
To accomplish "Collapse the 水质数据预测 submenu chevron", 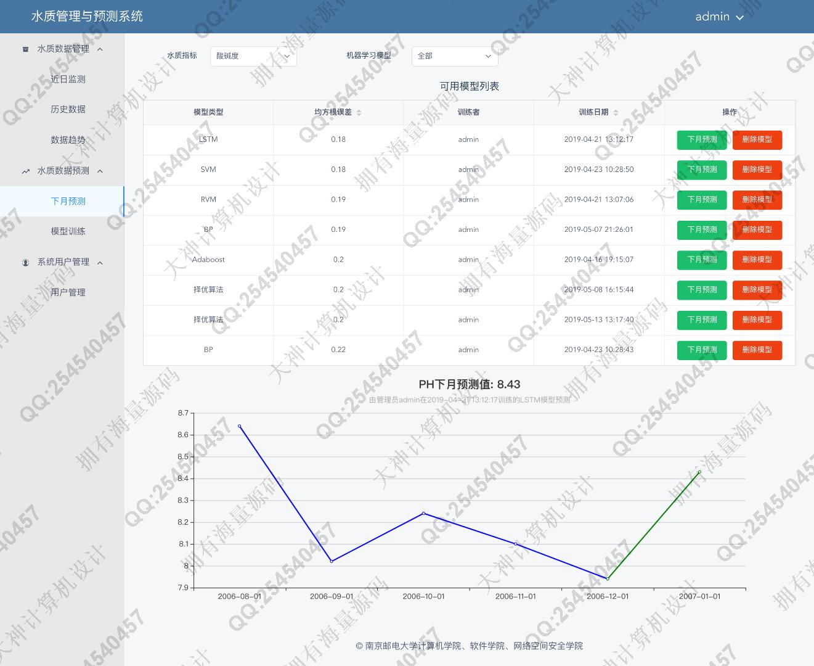I will (x=100, y=171).
